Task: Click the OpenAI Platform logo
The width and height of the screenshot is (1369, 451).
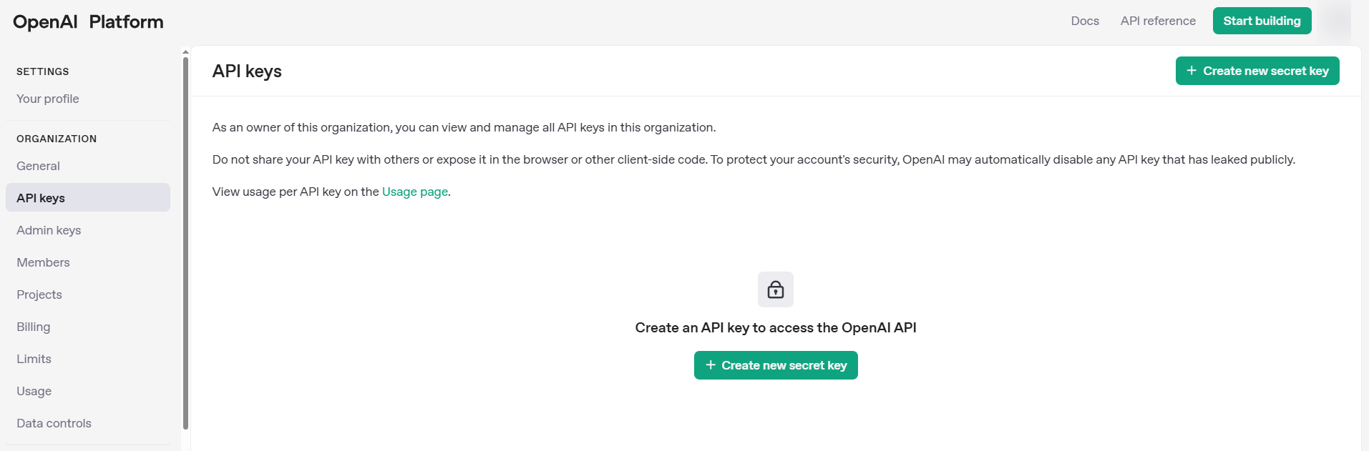Action: point(88,21)
